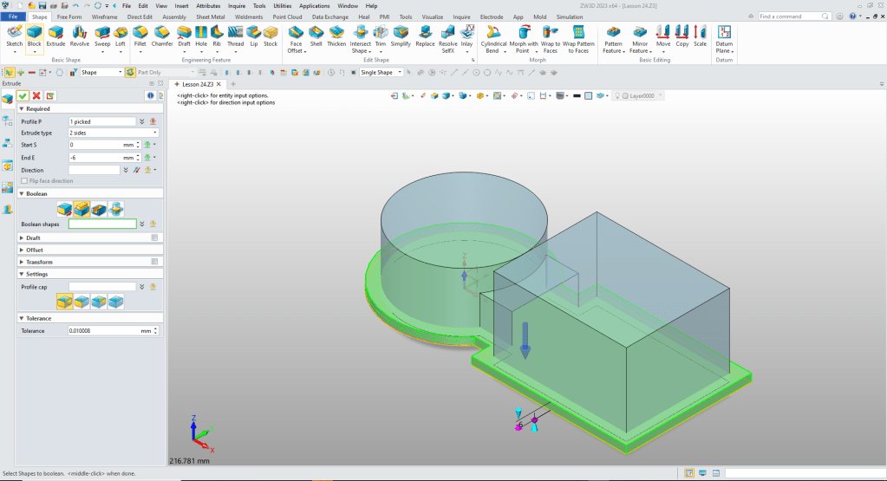The width and height of the screenshot is (887, 481).
Task: Open the Single Shape filter dropdown
Action: click(x=382, y=73)
